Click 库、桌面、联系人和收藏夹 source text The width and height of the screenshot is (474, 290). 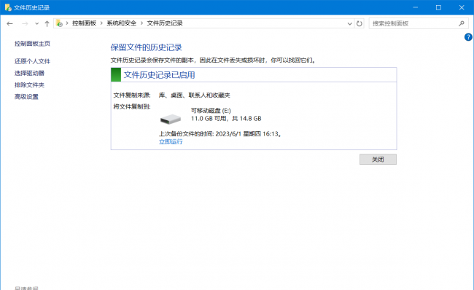195,95
